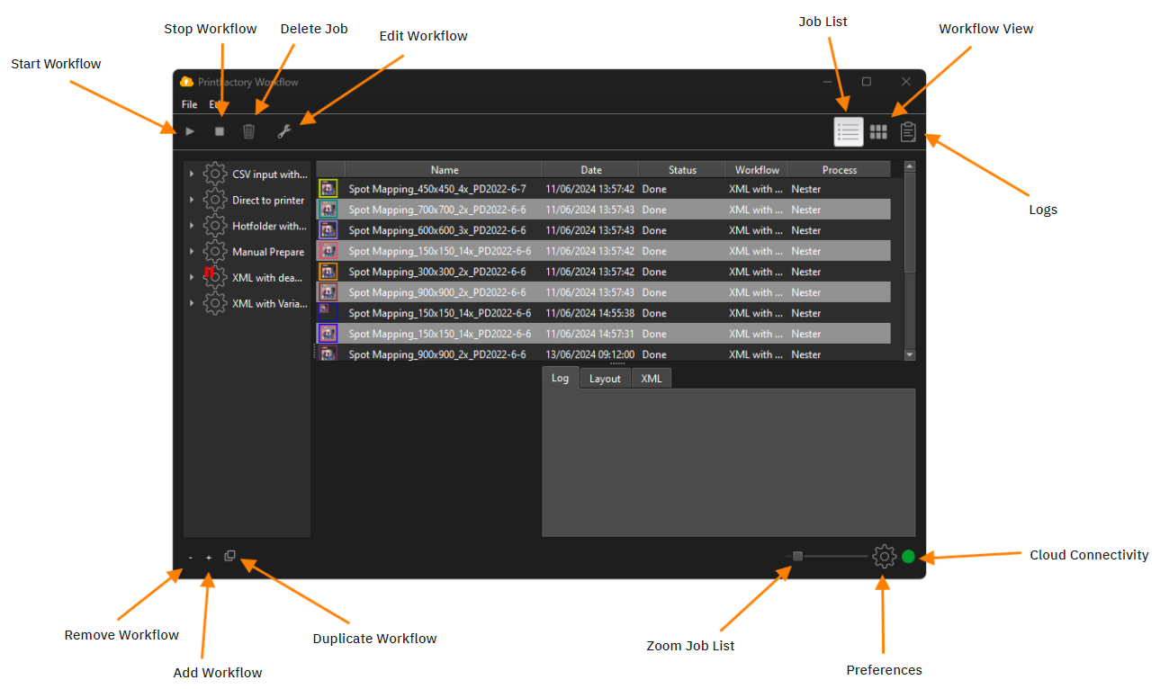Open Preferences gear icon
This screenshot has width=1160, height=689.
pyautogui.click(x=885, y=557)
